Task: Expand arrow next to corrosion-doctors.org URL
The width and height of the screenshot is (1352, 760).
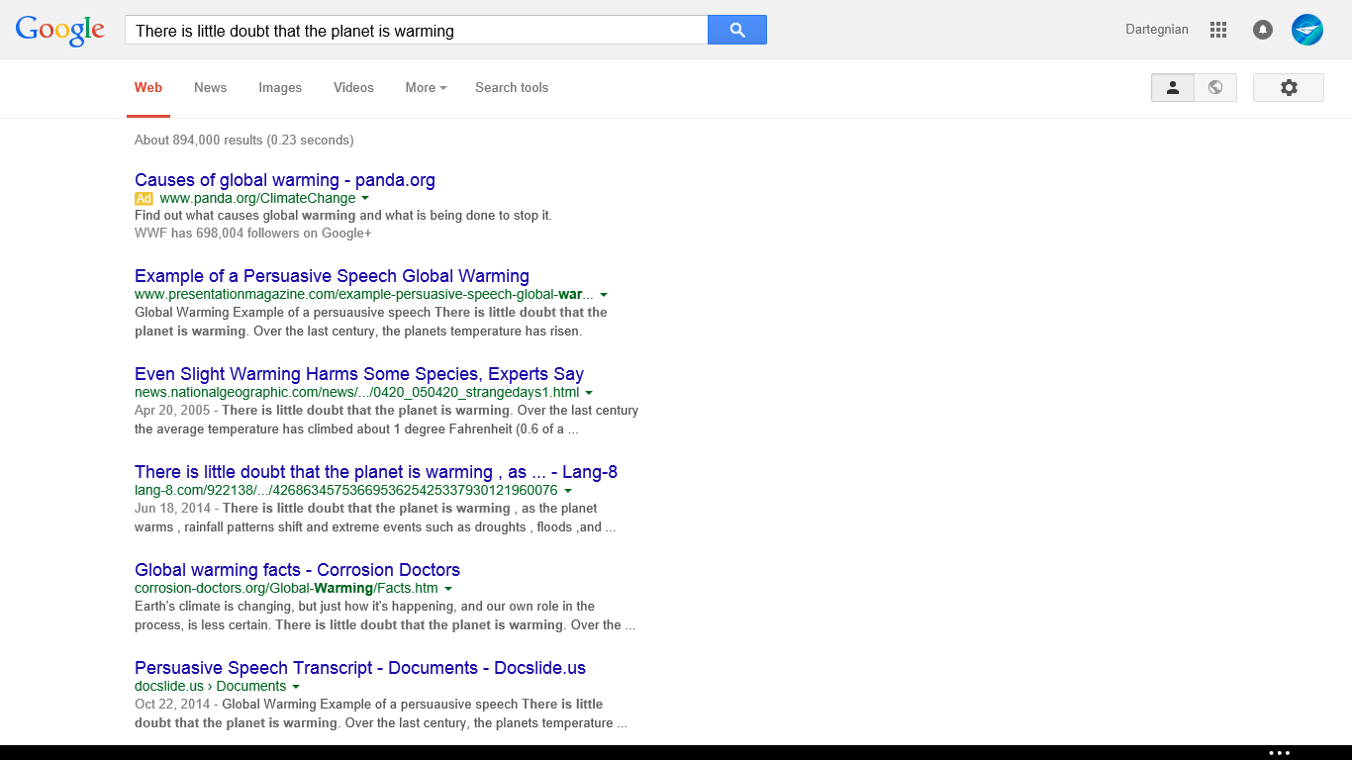Action: [x=448, y=589]
